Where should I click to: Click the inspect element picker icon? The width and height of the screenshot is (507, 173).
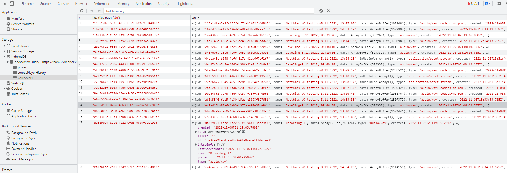pyautogui.click(x=4, y=3)
